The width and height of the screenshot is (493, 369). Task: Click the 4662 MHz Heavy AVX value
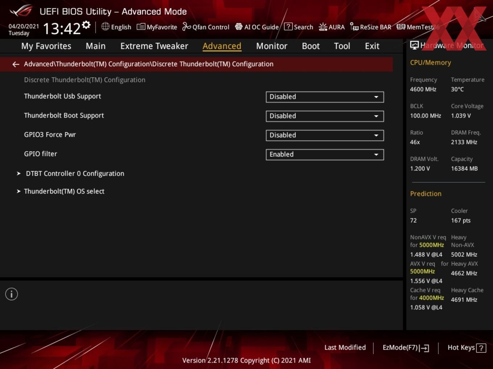464,273
